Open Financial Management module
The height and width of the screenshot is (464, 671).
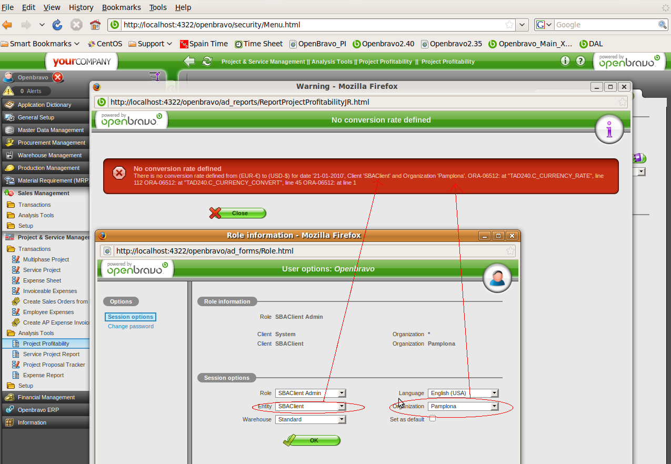[45, 397]
